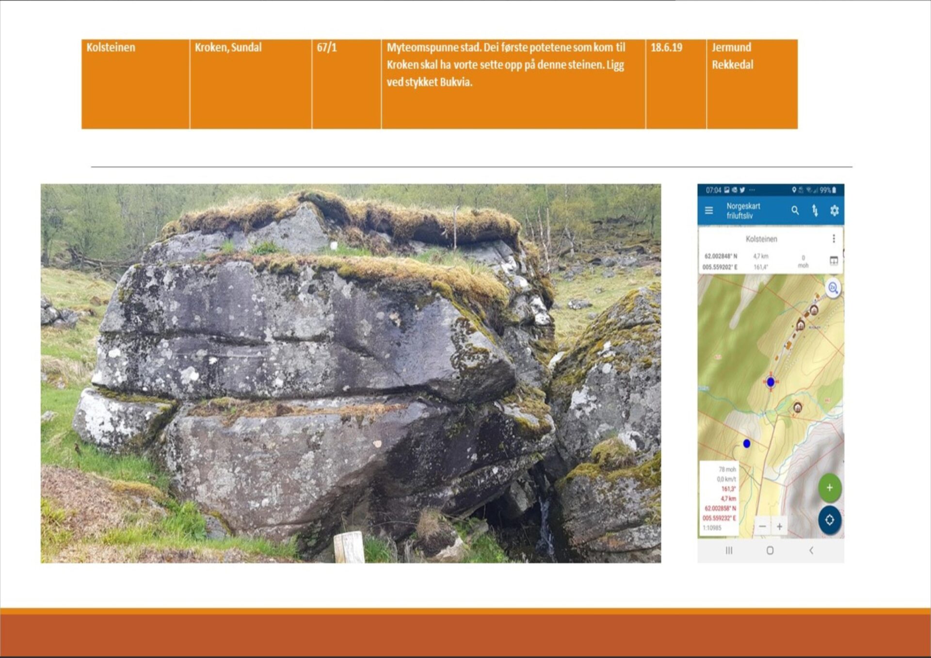Click the panel layout icon beside moh

(x=834, y=261)
